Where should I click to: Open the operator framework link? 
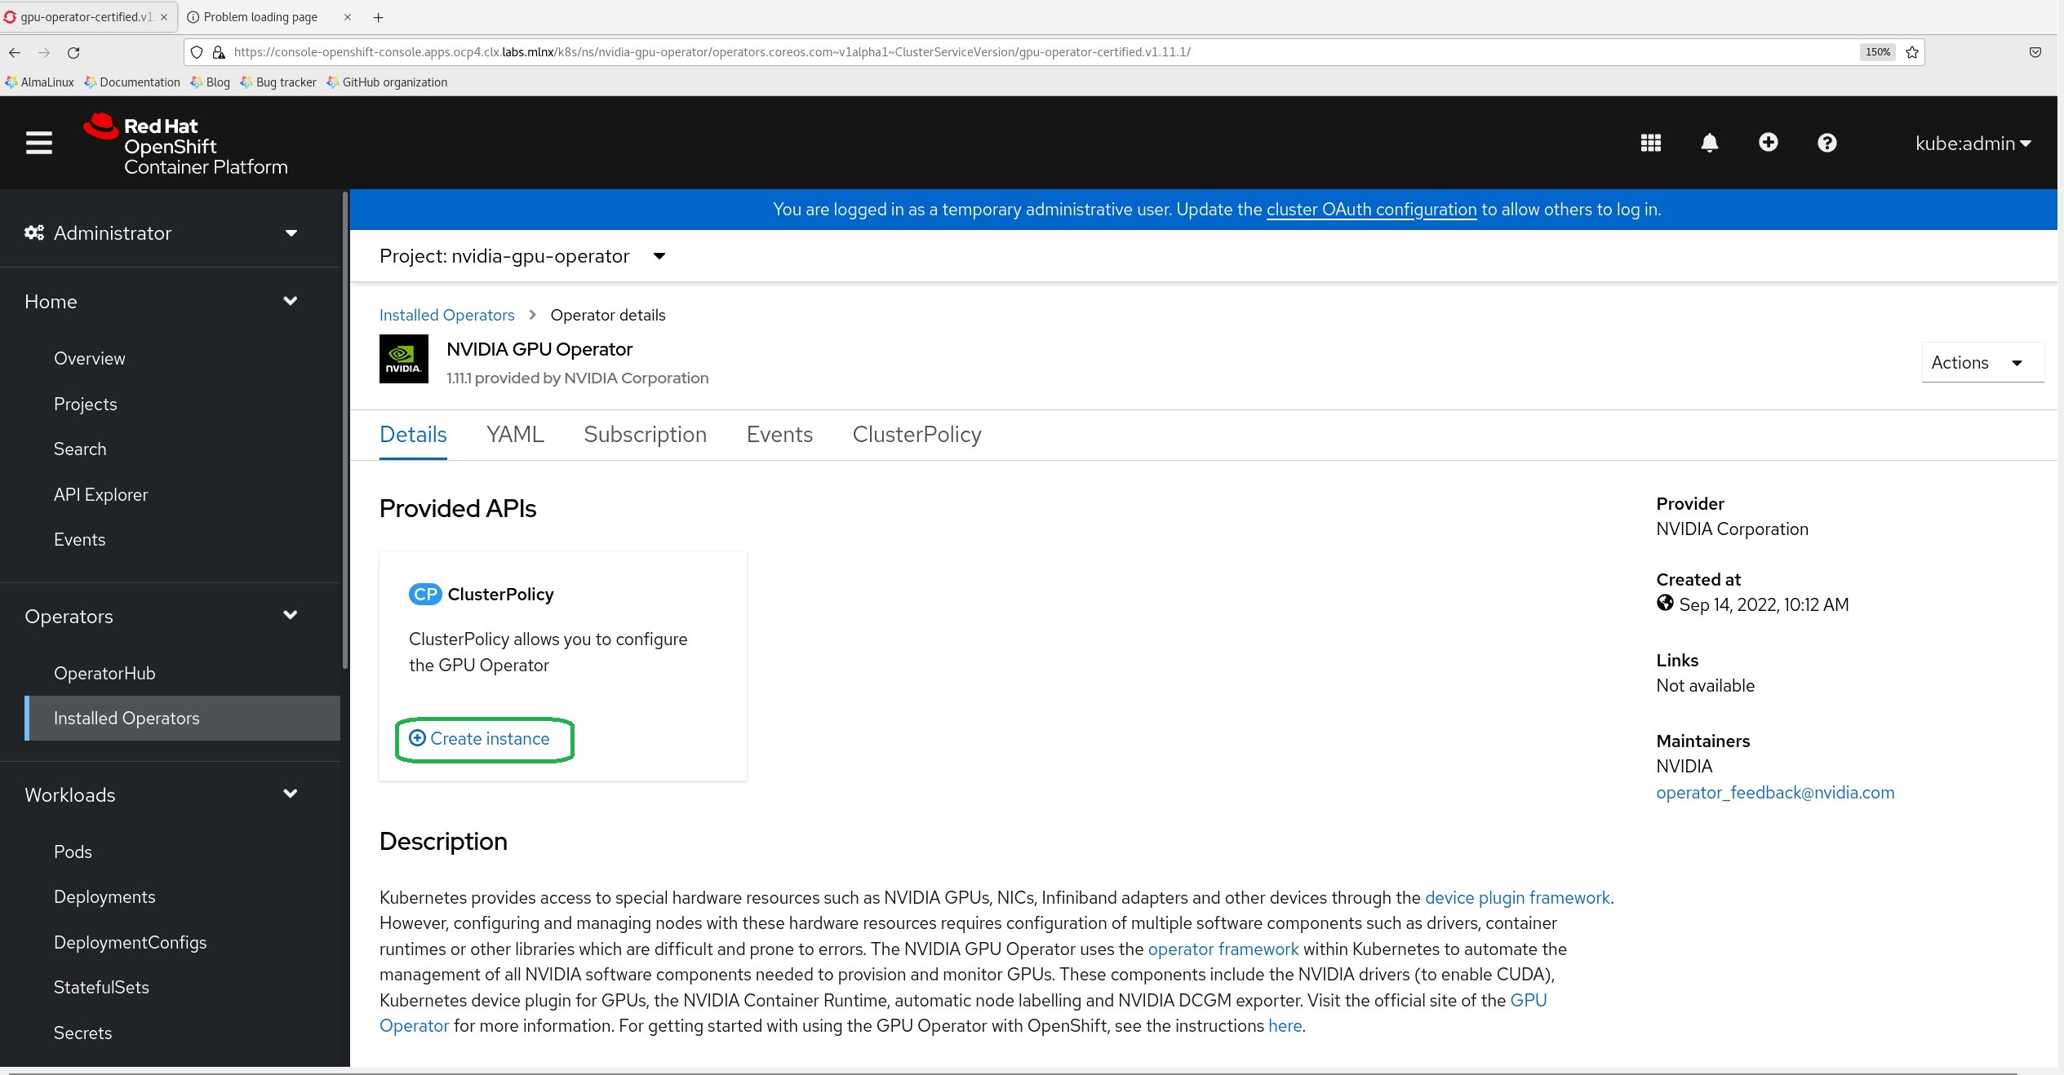click(1223, 949)
